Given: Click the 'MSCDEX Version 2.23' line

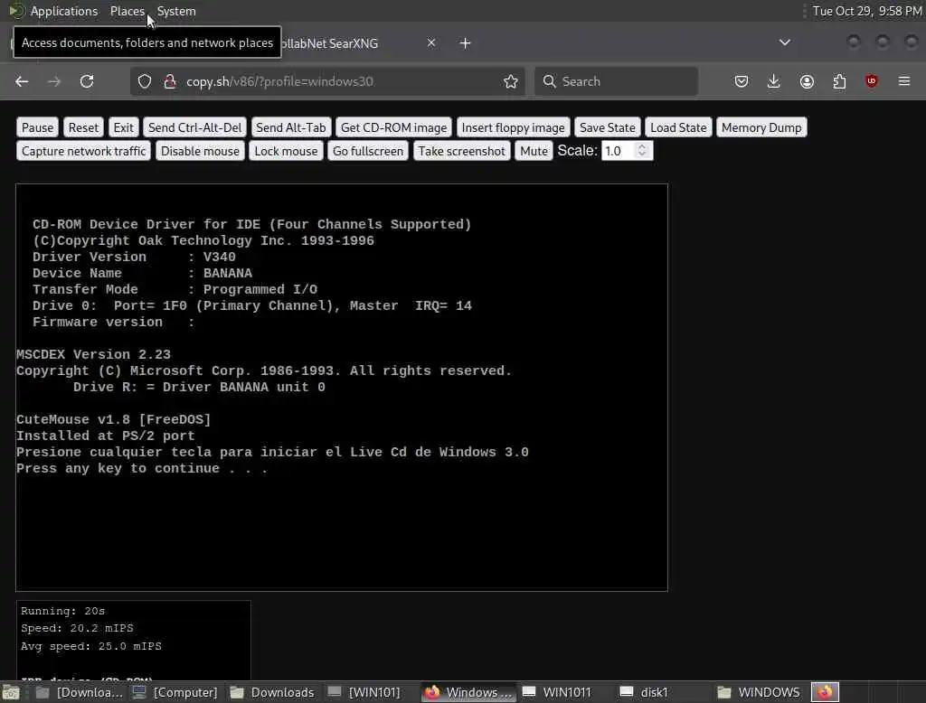Looking at the screenshot, I should (93, 355).
